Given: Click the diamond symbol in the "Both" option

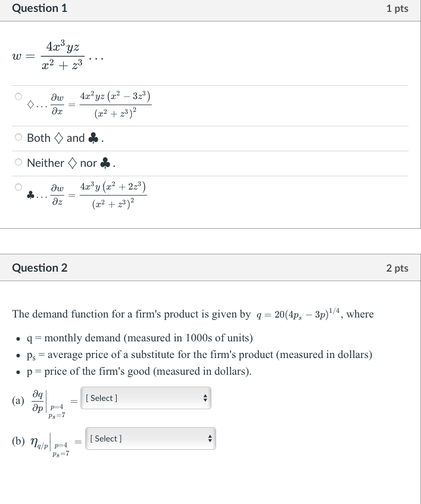Looking at the screenshot, I should point(58,138).
